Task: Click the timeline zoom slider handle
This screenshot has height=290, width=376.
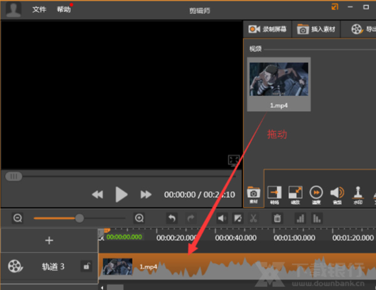Action: pos(80,219)
